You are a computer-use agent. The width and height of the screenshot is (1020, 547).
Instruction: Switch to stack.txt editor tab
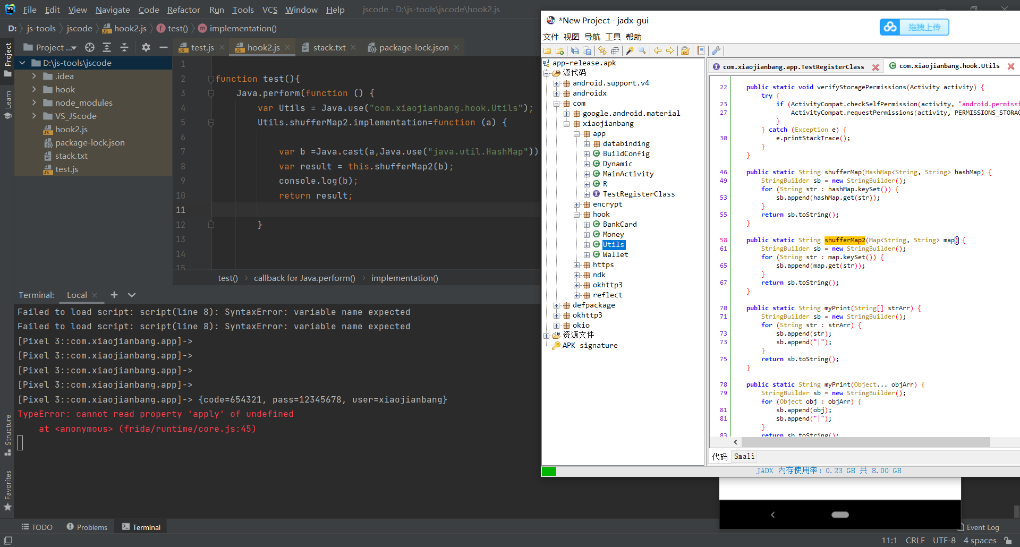point(329,47)
